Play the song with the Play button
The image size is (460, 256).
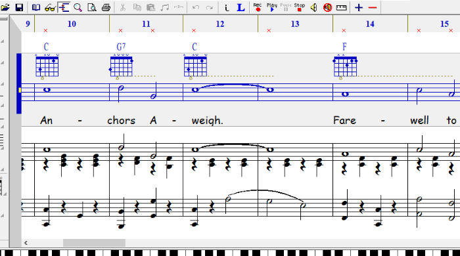pyautogui.click(x=271, y=8)
